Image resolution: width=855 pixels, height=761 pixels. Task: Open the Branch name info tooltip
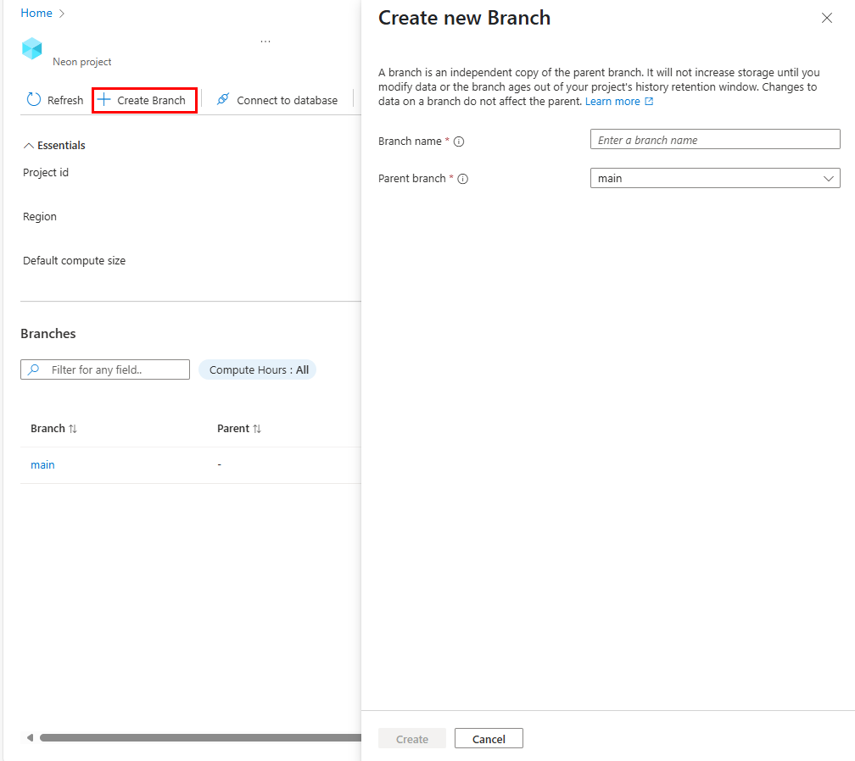459,142
